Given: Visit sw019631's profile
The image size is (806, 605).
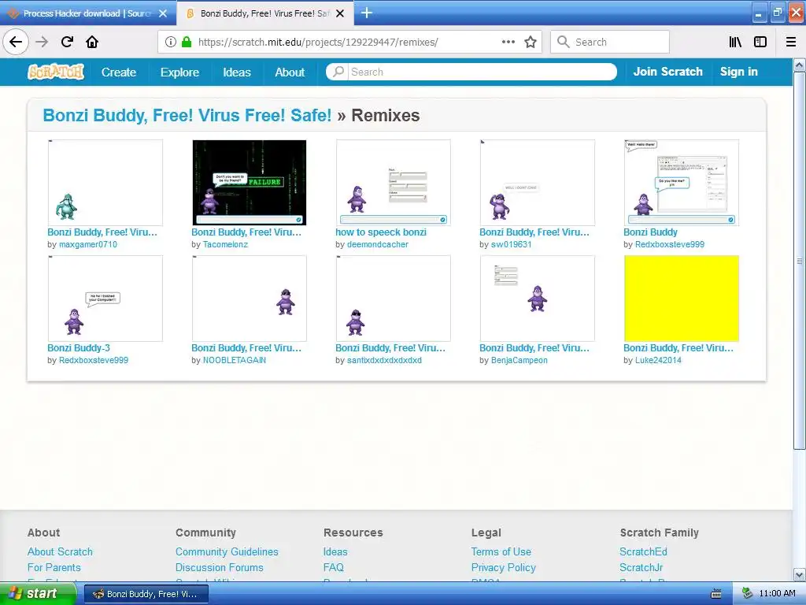Looking at the screenshot, I should (511, 244).
